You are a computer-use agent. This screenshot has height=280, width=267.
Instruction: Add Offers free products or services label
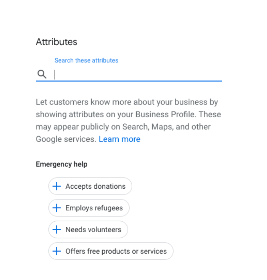point(116,251)
